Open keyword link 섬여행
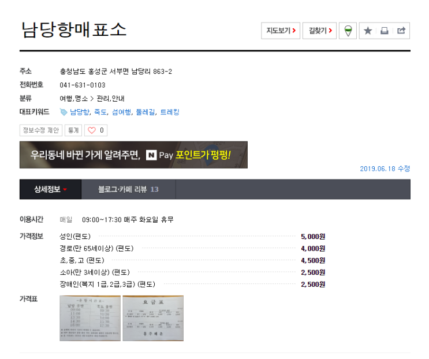 pyautogui.click(x=121, y=112)
